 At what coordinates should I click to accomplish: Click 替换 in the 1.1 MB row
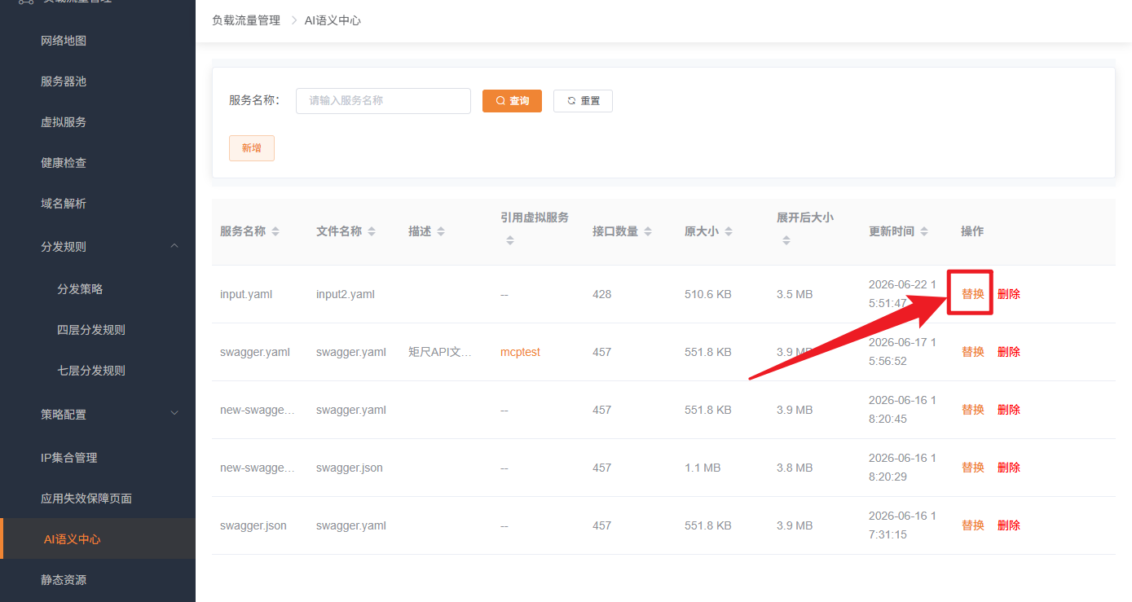click(973, 468)
